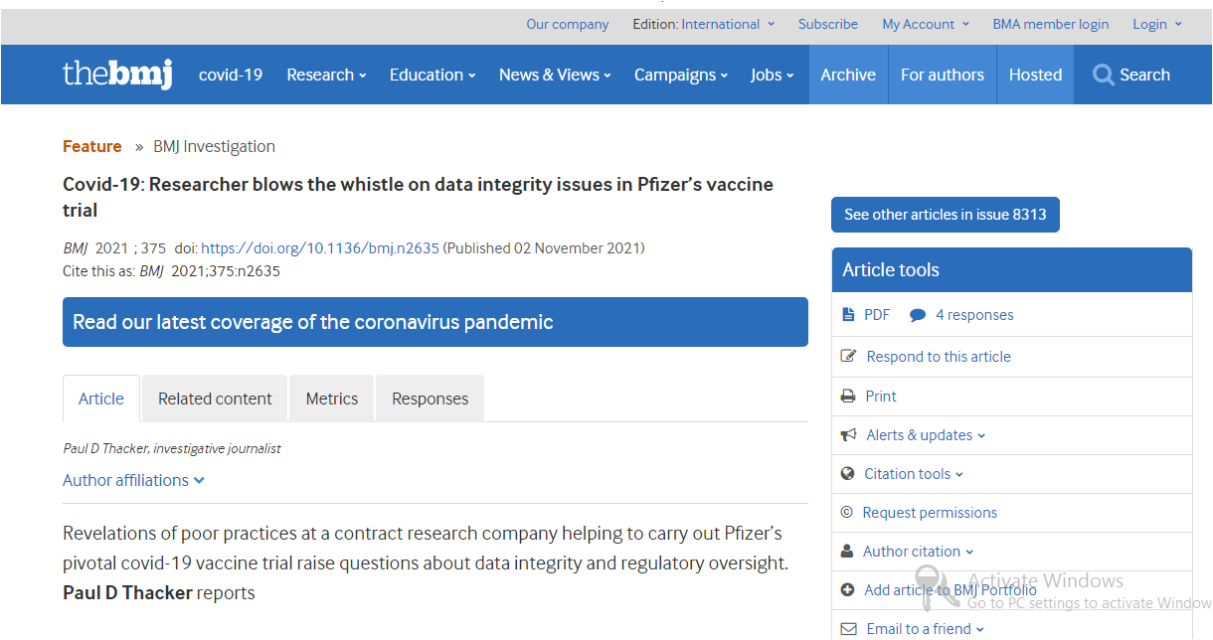Select the Article tab
The image size is (1213, 640).
101,399
